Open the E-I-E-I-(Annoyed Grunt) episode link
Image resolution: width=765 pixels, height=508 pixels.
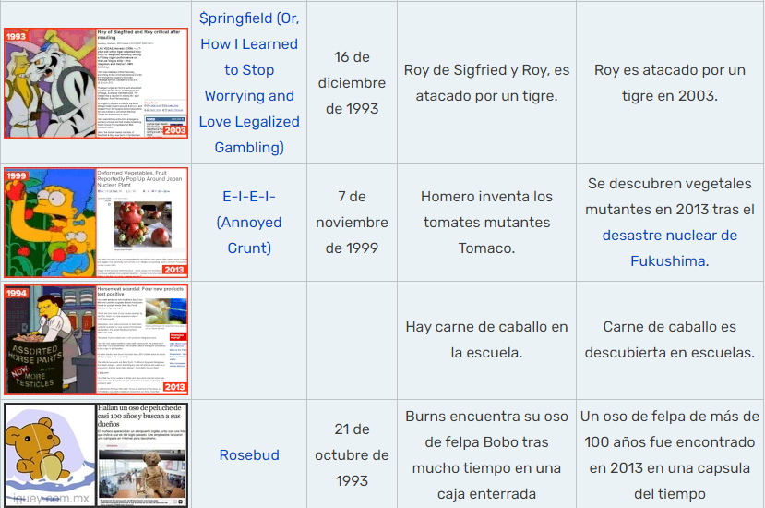click(x=249, y=222)
